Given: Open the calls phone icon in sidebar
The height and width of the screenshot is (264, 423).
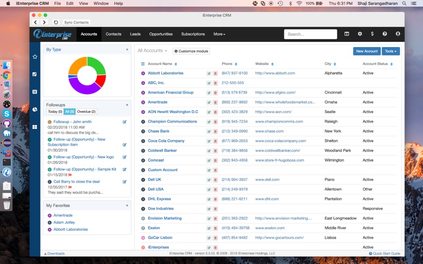Looking at the screenshot, I should coord(35,74).
